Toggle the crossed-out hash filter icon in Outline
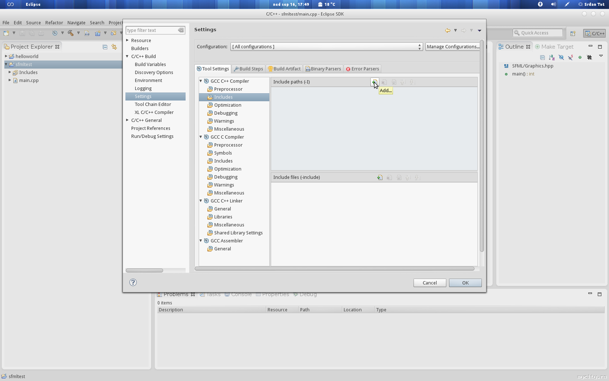 (x=589, y=57)
